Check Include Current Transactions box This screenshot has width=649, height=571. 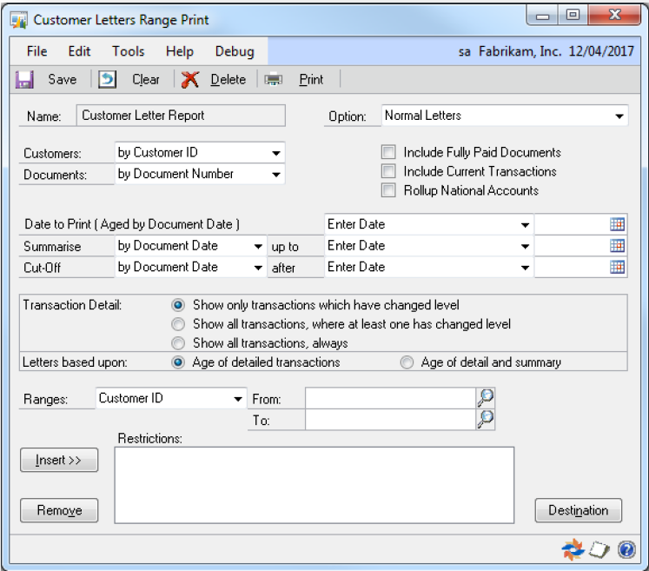(x=388, y=171)
